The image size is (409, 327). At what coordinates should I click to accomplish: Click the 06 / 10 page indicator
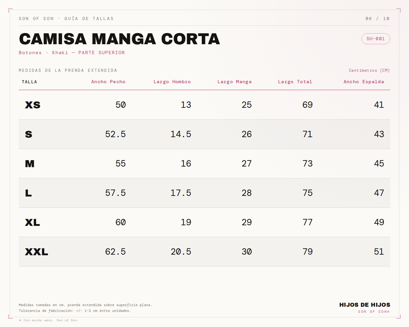pos(377,19)
